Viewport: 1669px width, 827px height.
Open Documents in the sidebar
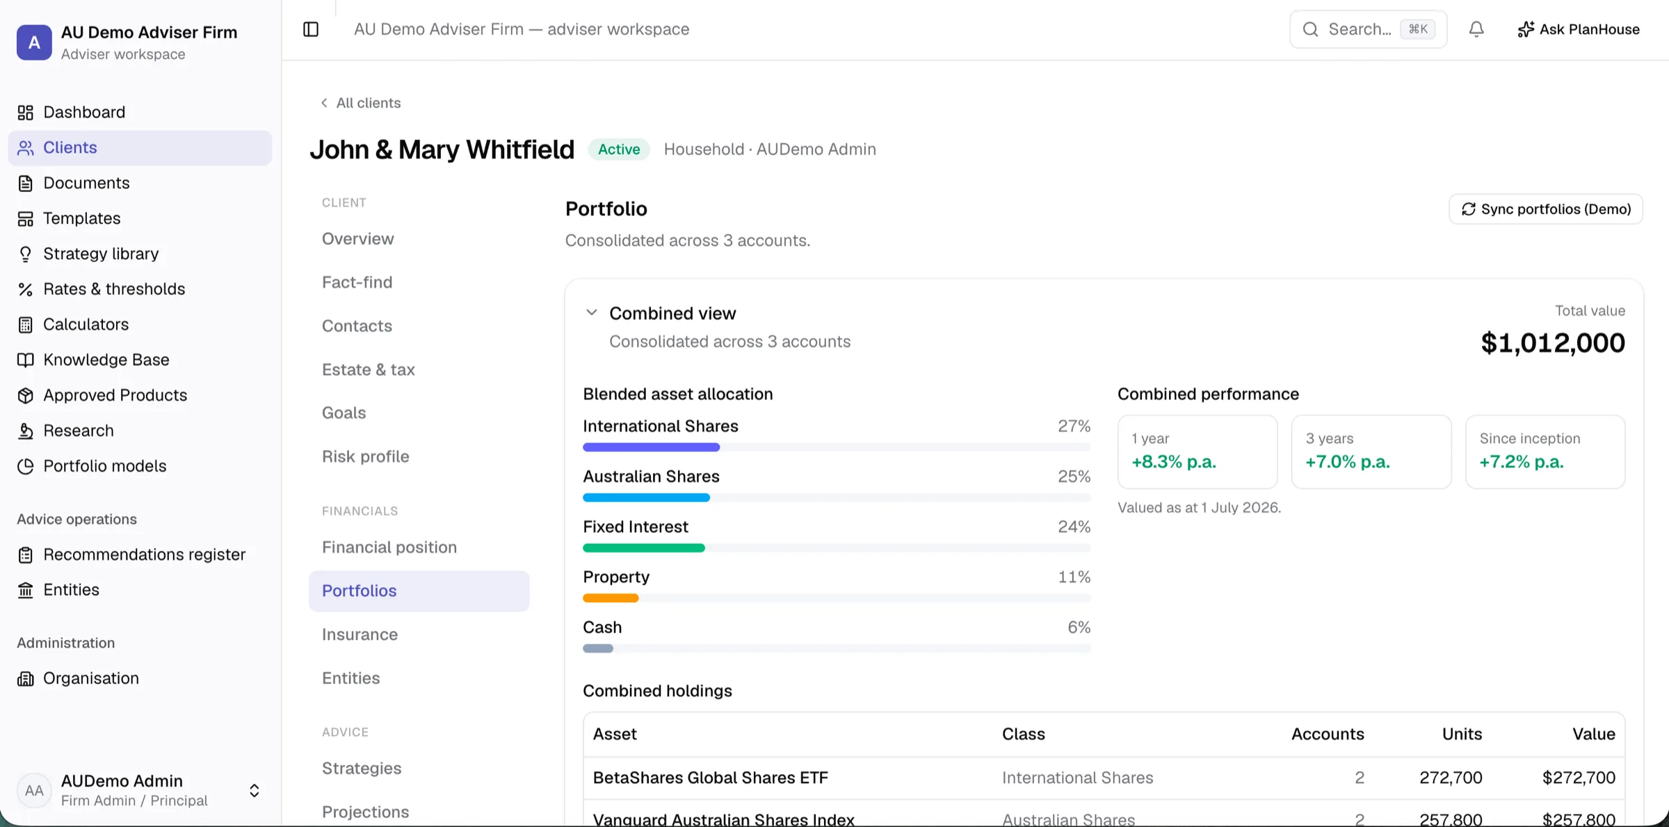click(x=140, y=183)
